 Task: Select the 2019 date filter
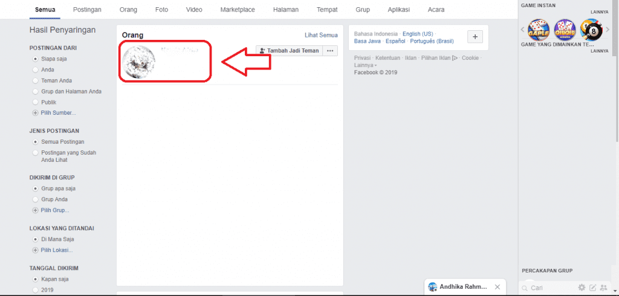(x=36, y=290)
